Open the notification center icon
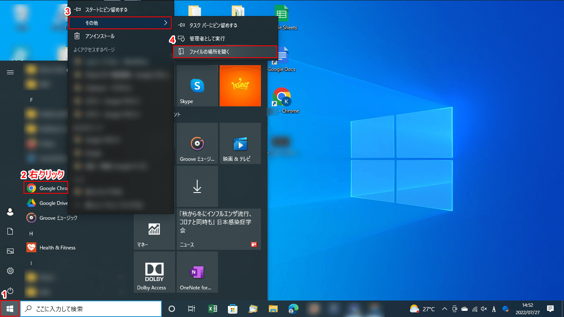 coord(550,309)
